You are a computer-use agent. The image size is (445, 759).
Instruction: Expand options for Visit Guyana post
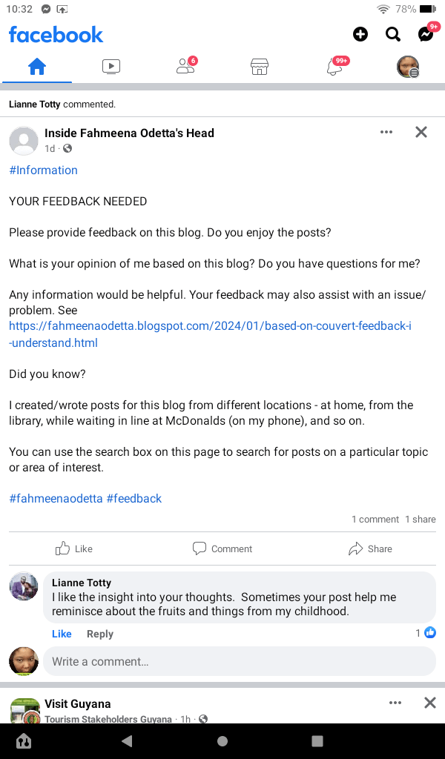click(x=395, y=703)
